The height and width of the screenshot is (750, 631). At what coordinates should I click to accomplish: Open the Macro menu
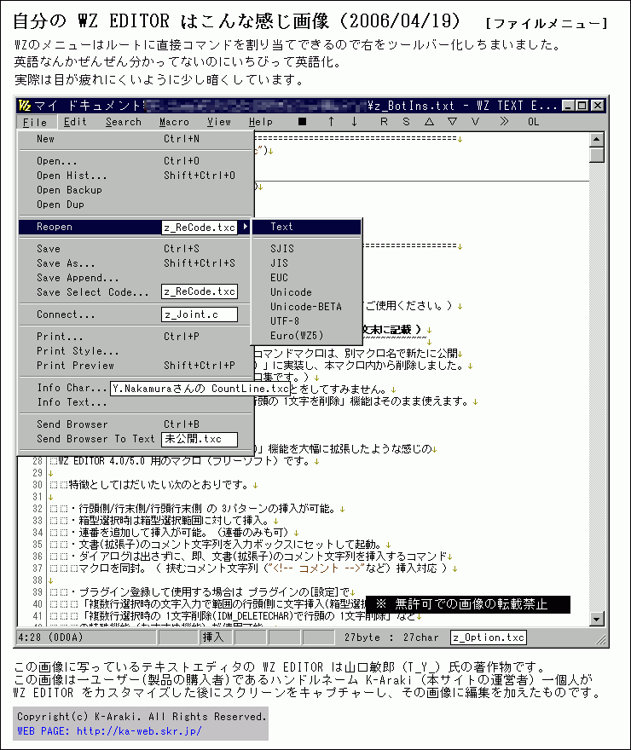(x=174, y=122)
